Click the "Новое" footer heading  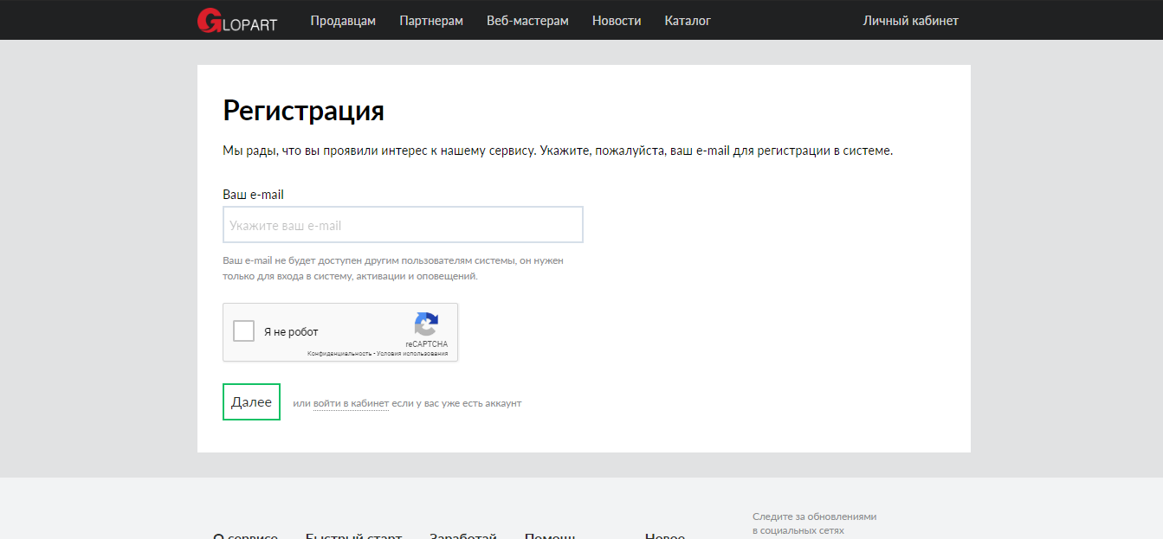tap(665, 536)
